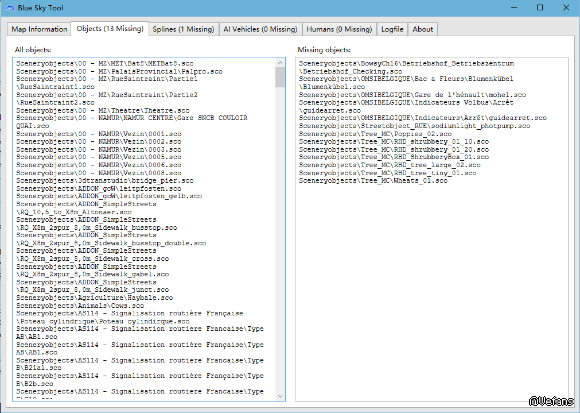Maximize the Blue Sky Tool window
Image resolution: width=580 pixels, height=413 pixels.
pos(540,8)
